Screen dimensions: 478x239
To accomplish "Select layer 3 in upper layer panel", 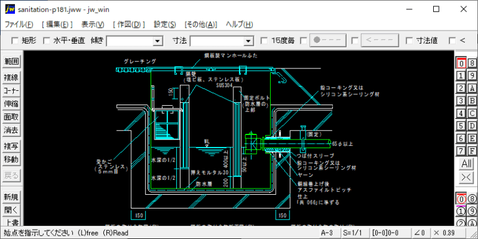I will click(461, 101).
